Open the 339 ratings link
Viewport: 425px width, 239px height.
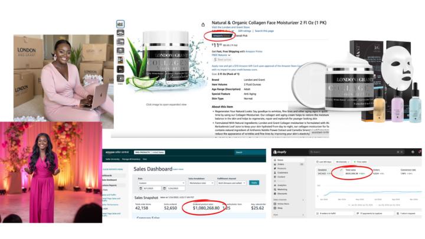click(x=244, y=31)
